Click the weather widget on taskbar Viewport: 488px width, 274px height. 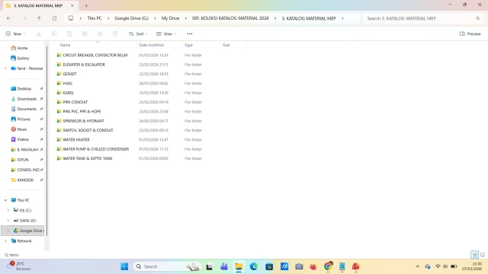click(18, 266)
